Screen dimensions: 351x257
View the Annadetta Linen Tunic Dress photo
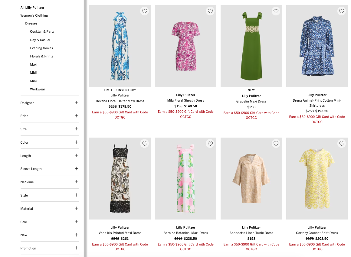tap(251, 178)
